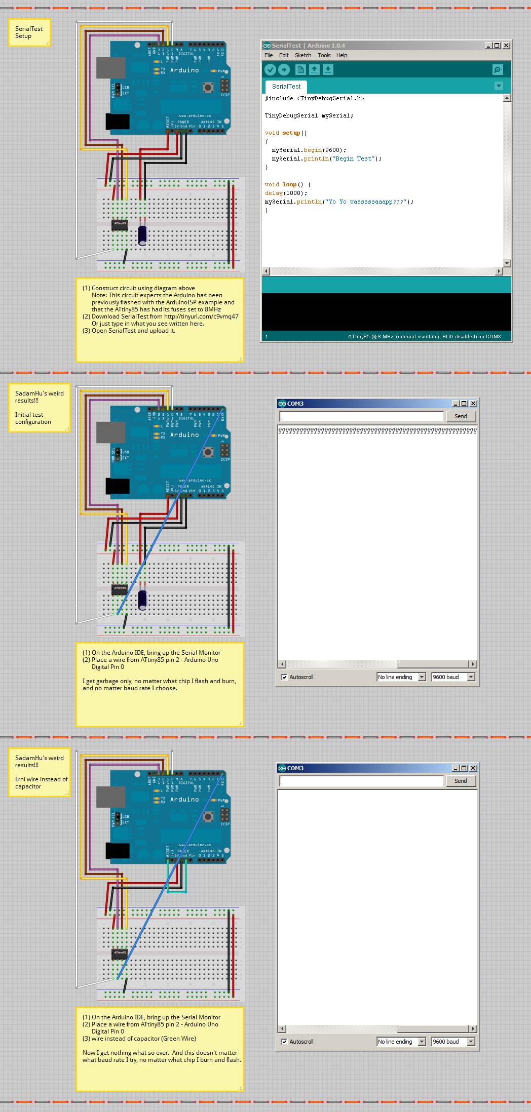Click the 'Initial test configuration' sticky note
Viewport: 531px width, 1112px height.
pos(39,408)
